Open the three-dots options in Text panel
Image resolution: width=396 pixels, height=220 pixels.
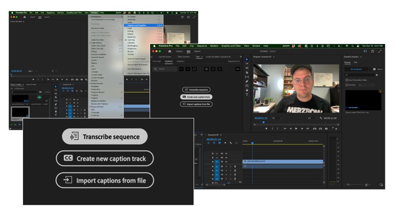pos(238,69)
